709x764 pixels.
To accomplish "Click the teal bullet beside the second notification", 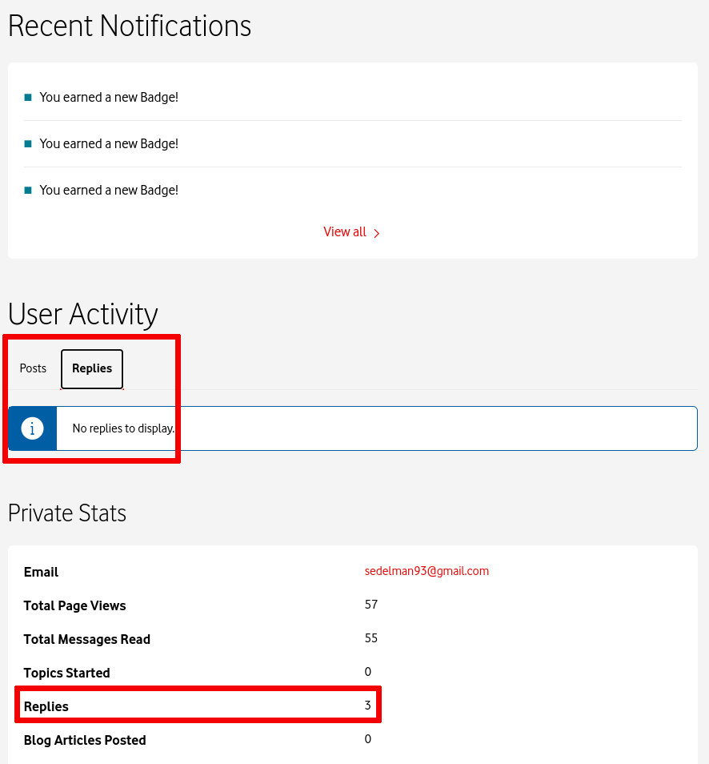I will pos(28,143).
